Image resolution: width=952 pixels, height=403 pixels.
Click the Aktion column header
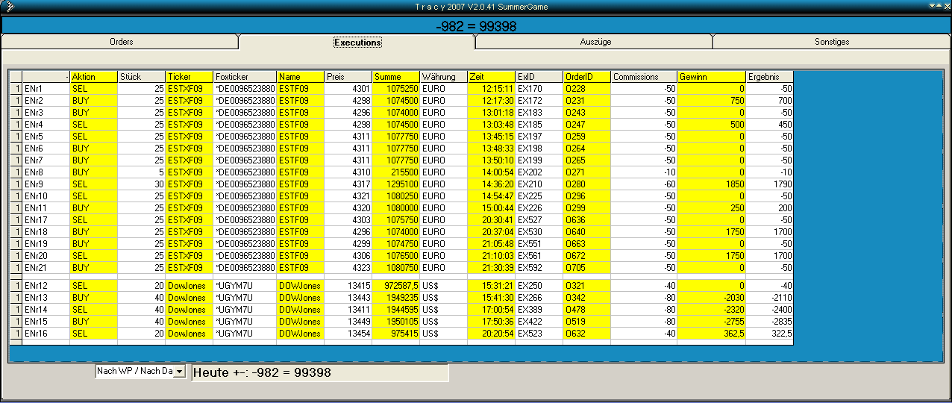click(93, 77)
